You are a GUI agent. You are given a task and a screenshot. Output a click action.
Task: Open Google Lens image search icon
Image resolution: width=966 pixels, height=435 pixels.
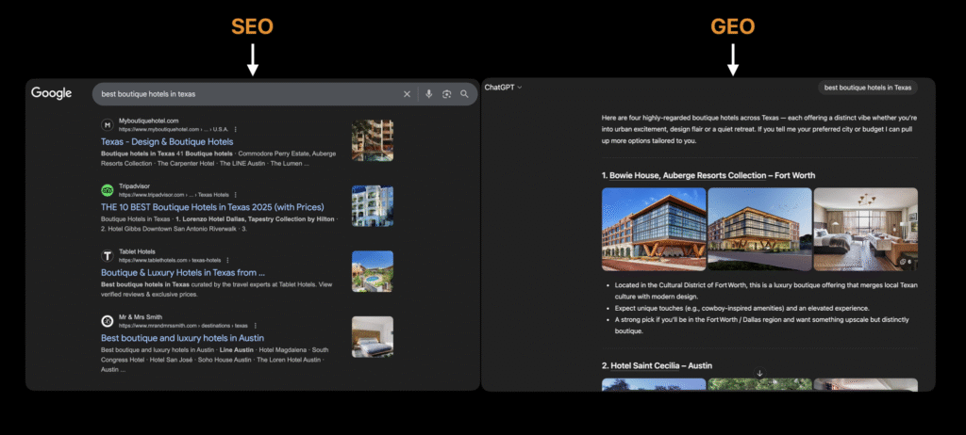point(446,94)
